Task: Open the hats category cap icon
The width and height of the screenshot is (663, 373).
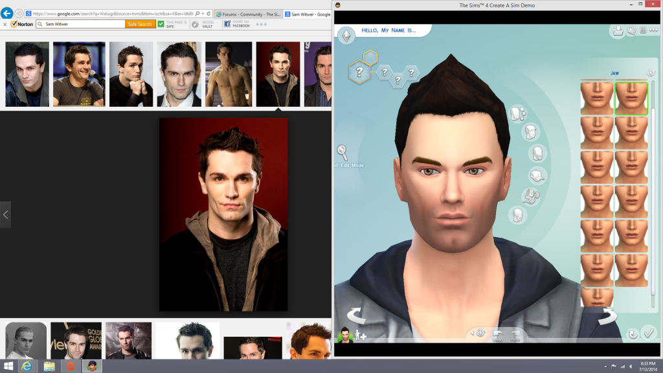Action: point(537,175)
